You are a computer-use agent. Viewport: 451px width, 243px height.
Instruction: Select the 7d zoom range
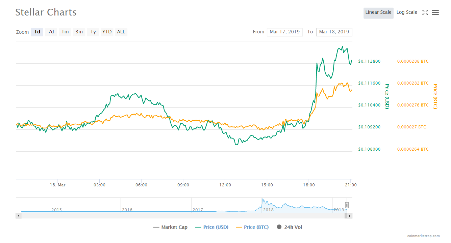tap(51, 32)
